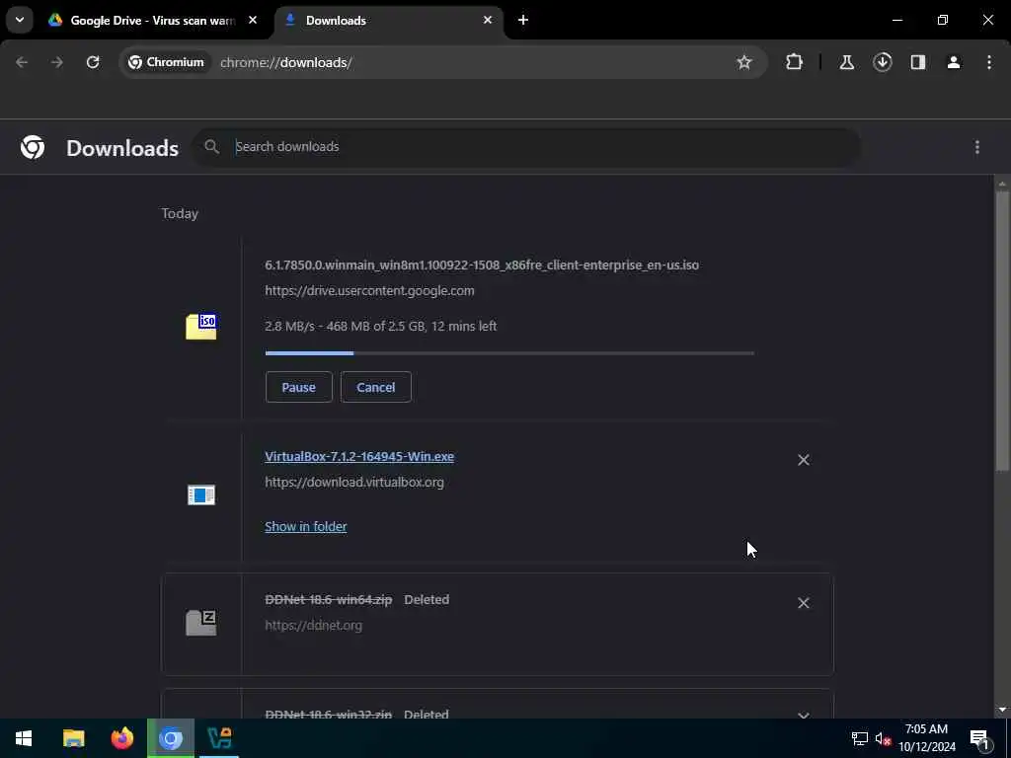The image size is (1011, 758).
Task: Click the ISO file icon
Action: click(x=201, y=326)
